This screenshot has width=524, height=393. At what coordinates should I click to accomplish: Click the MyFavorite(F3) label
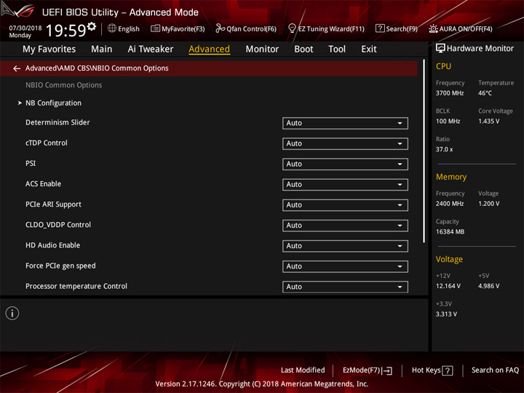[183, 28]
